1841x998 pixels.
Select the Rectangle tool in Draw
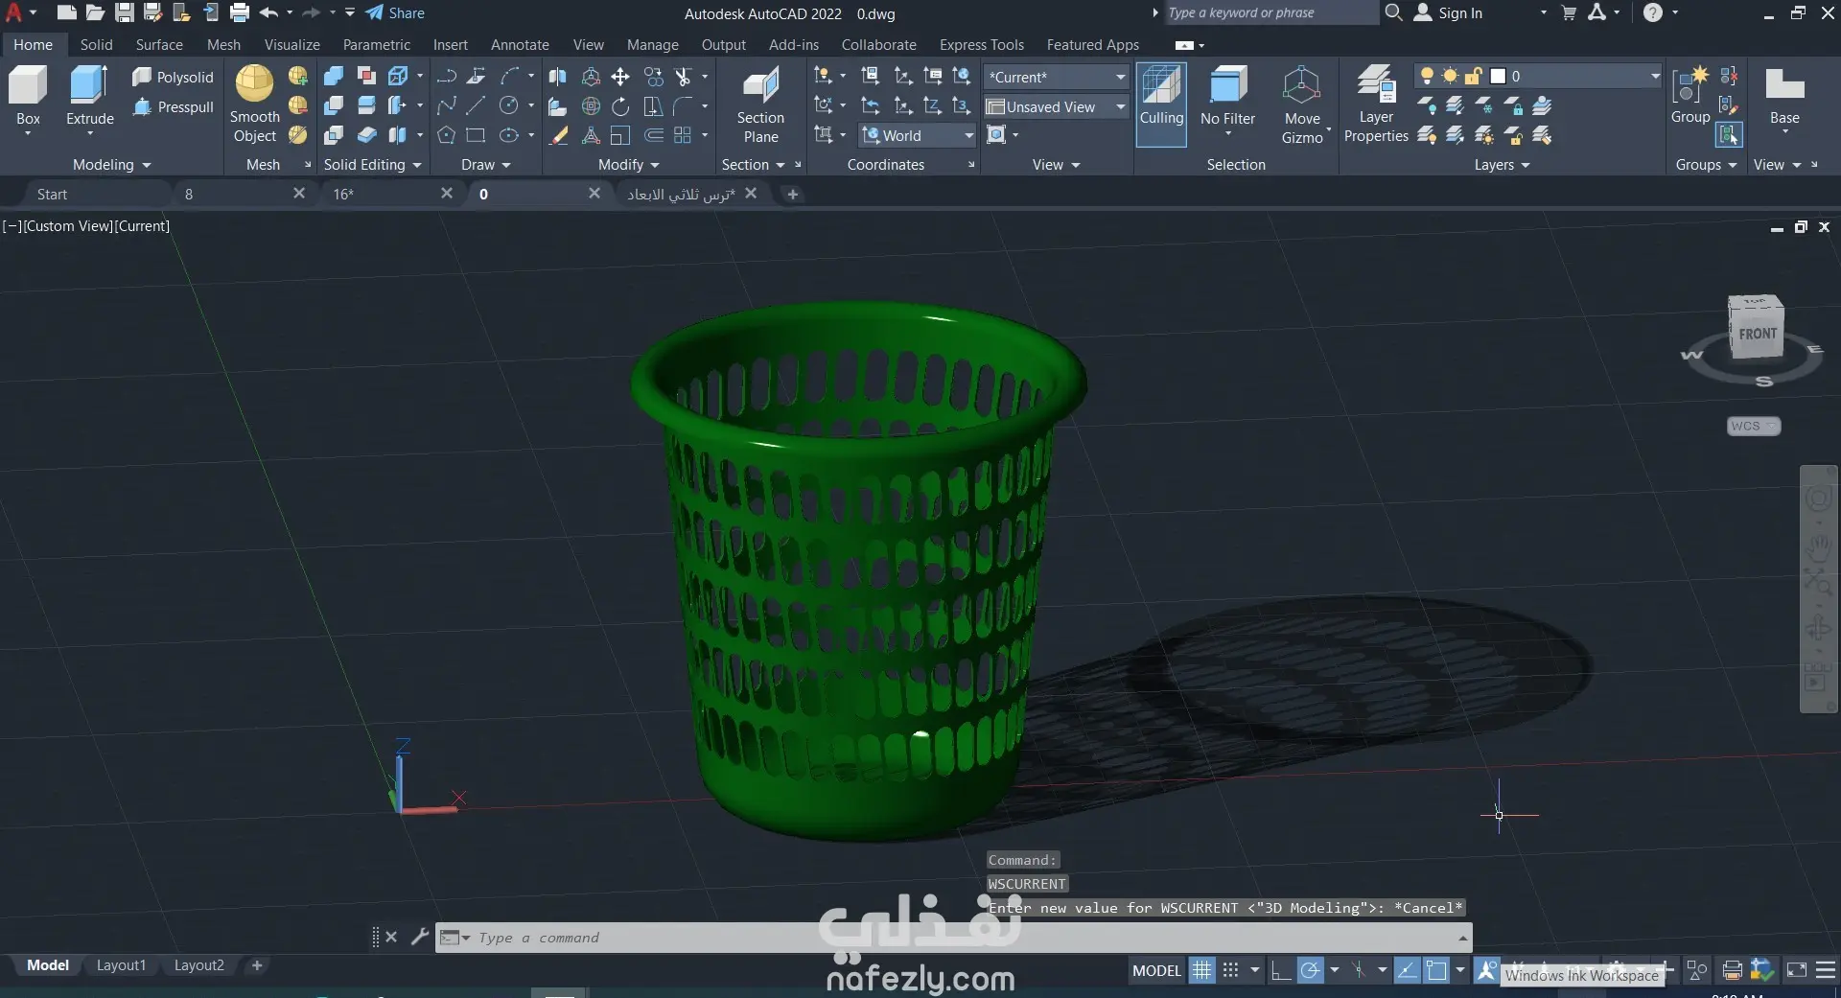pyautogui.click(x=477, y=135)
